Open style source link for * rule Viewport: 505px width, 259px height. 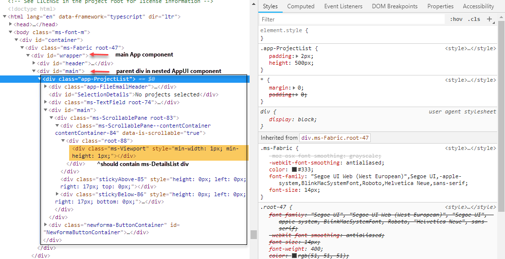[470, 80]
